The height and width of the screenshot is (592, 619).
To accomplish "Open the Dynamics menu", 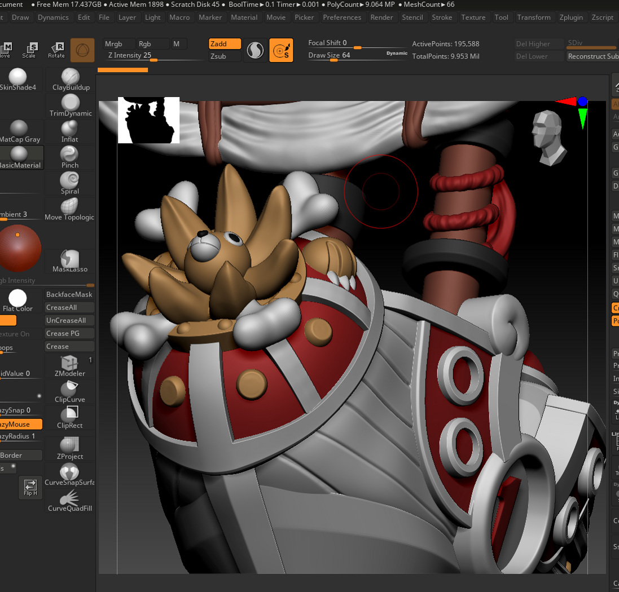I will click(53, 17).
